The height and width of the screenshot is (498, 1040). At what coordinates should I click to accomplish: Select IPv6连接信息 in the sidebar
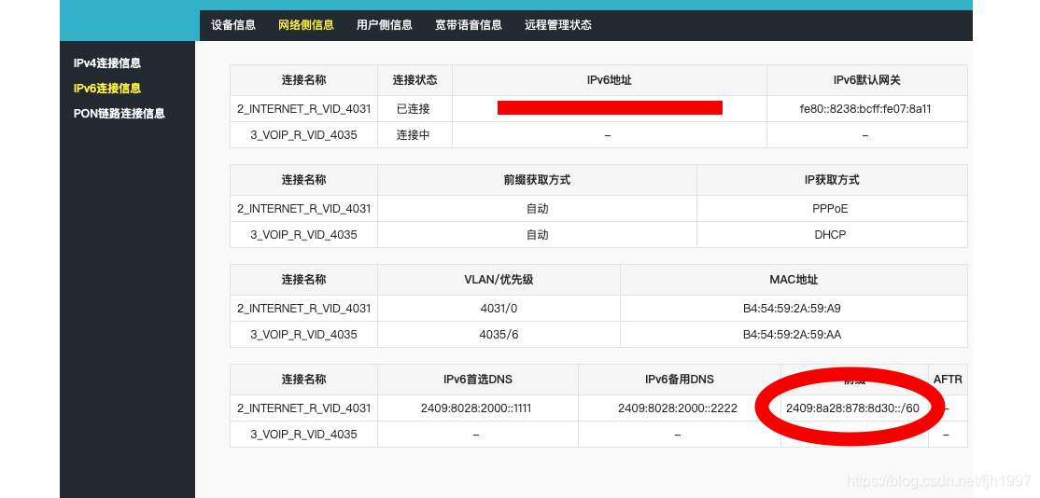click(107, 88)
